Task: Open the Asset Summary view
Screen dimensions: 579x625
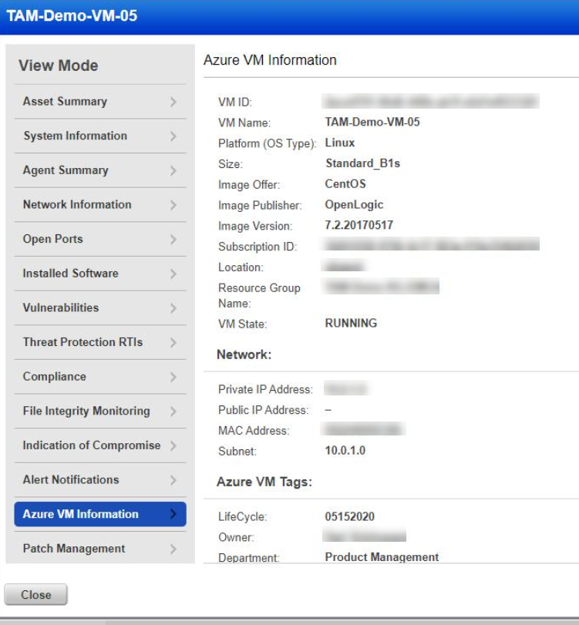Action: click(100, 101)
